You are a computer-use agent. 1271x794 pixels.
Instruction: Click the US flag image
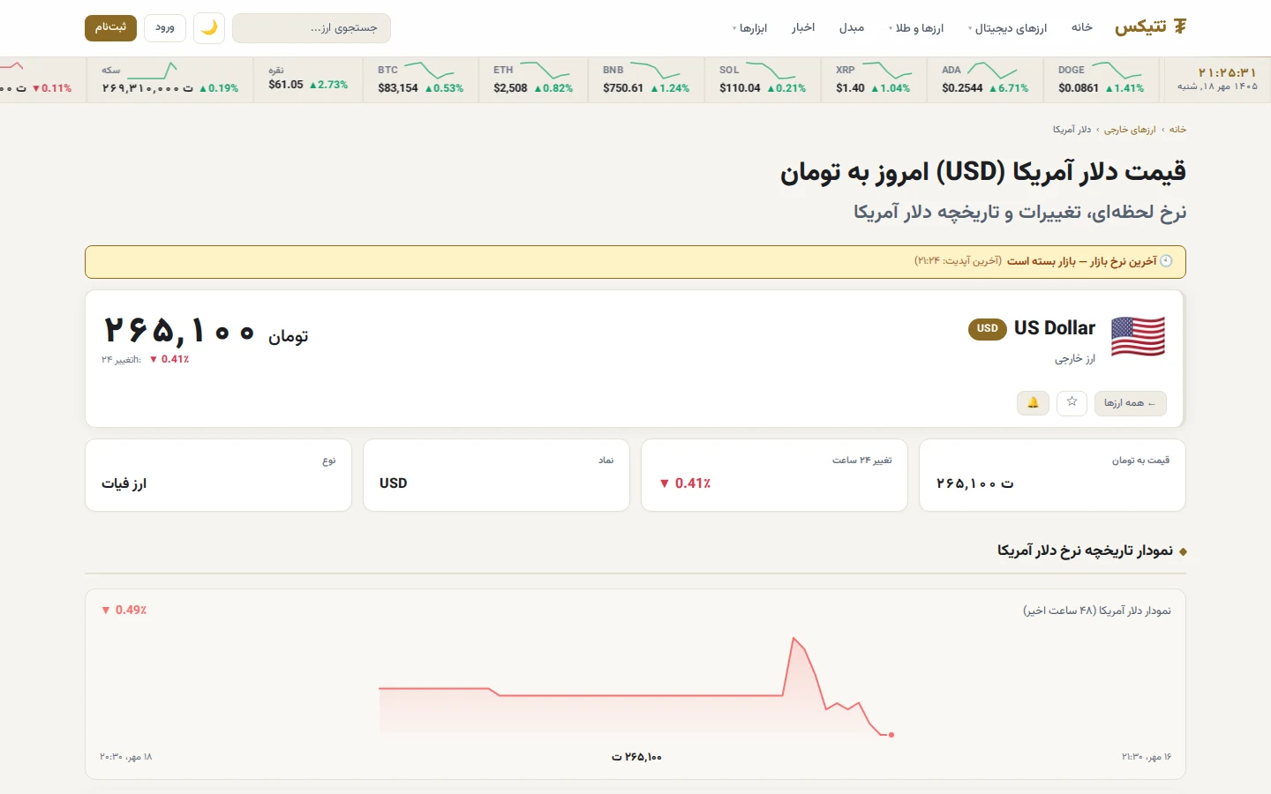(1138, 336)
